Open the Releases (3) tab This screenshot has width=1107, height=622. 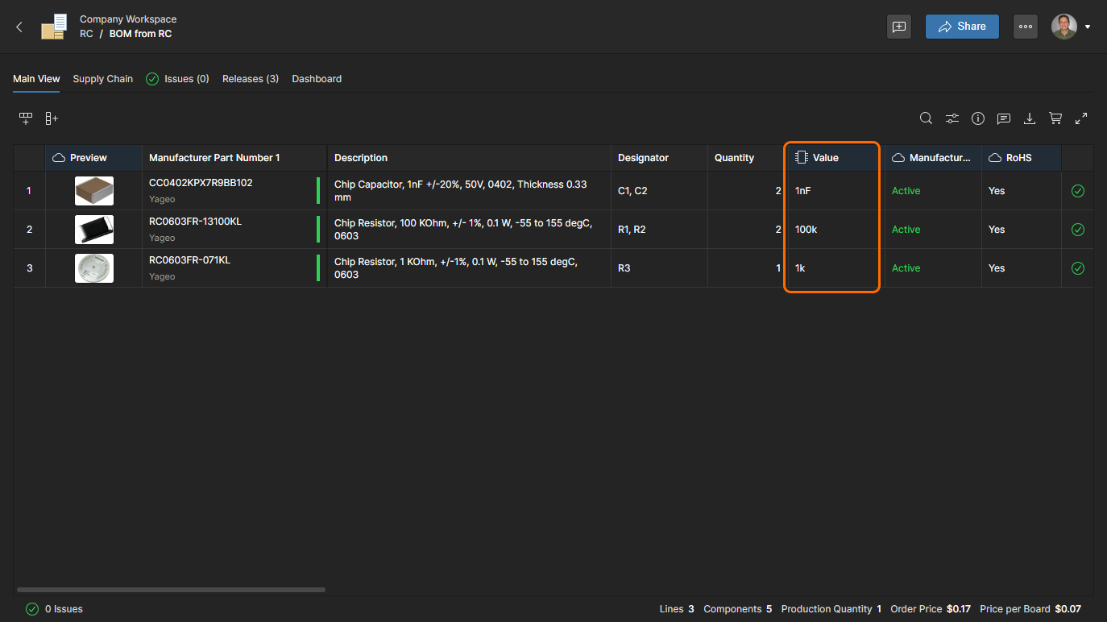pyautogui.click(x=251, y=79)
